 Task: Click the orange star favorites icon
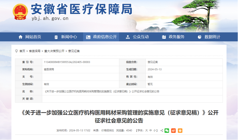pos(180,131)
